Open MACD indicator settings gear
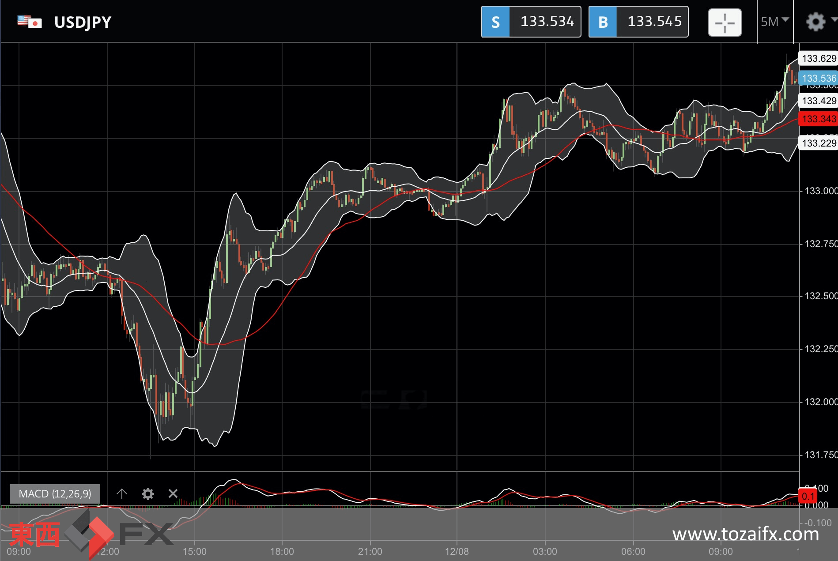This screenshot has width=838, height=561. [x=148, y=493]
